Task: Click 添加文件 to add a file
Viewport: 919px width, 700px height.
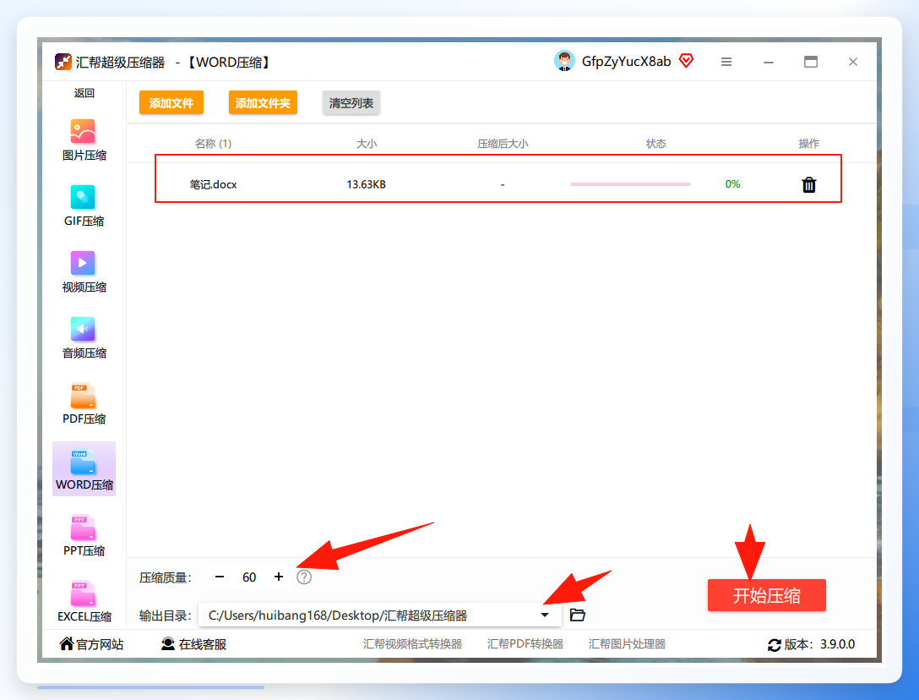Action: 171,102
